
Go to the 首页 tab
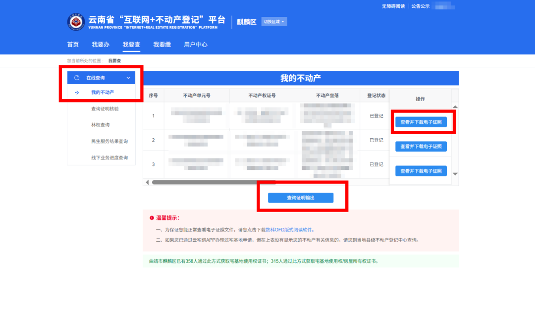click(x=73, y=45)
